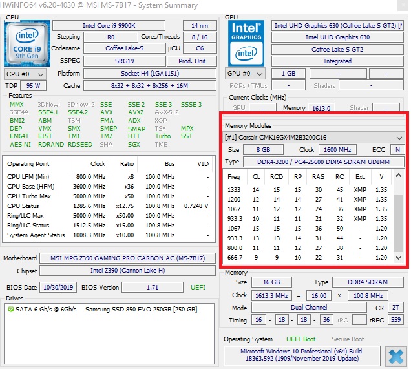
Task: Click the CPU Base (HFM) row
Action: pyautogui.click(x=109, y=187)
